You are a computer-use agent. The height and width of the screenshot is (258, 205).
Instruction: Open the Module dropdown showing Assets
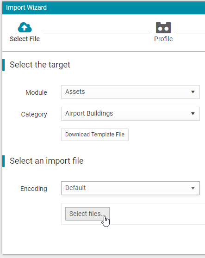click(130, 92)
